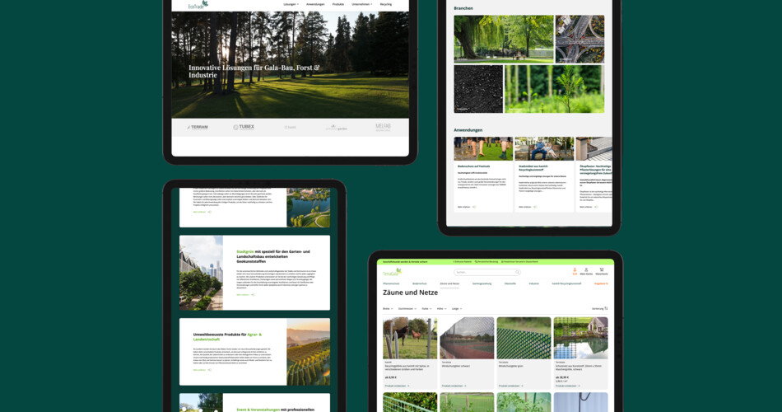Select the Bodenschutz category tab
The width and height of the screenshot is (782, 412).
tap(420, 283)
